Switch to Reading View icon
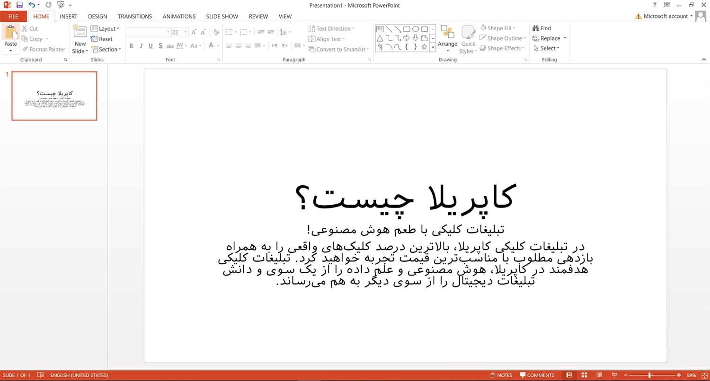 (599, 375)
